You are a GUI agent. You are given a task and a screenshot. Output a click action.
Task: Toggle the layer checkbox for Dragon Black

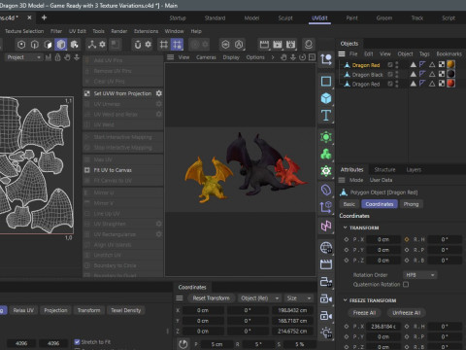click(x=390, y=75)
